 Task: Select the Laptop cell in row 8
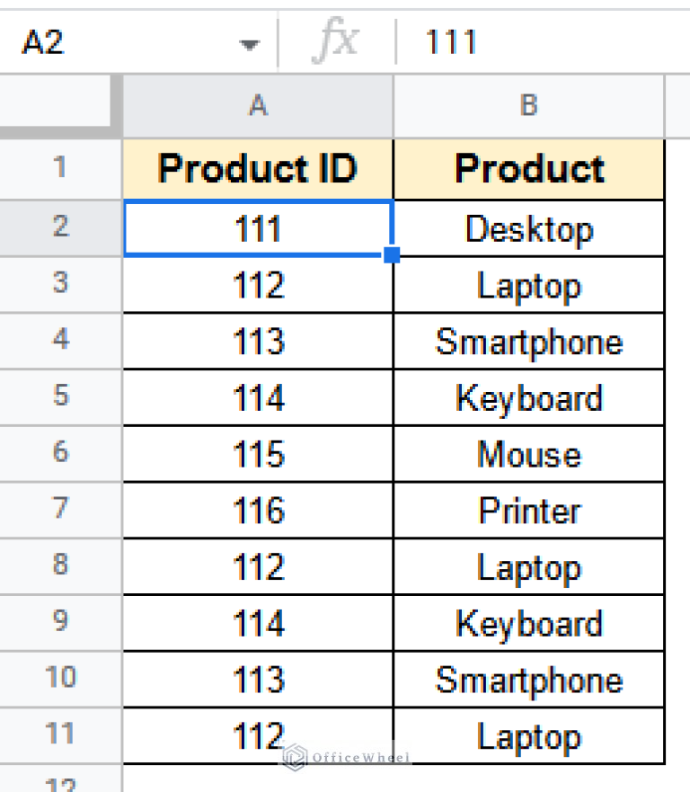tap(528, 567)
